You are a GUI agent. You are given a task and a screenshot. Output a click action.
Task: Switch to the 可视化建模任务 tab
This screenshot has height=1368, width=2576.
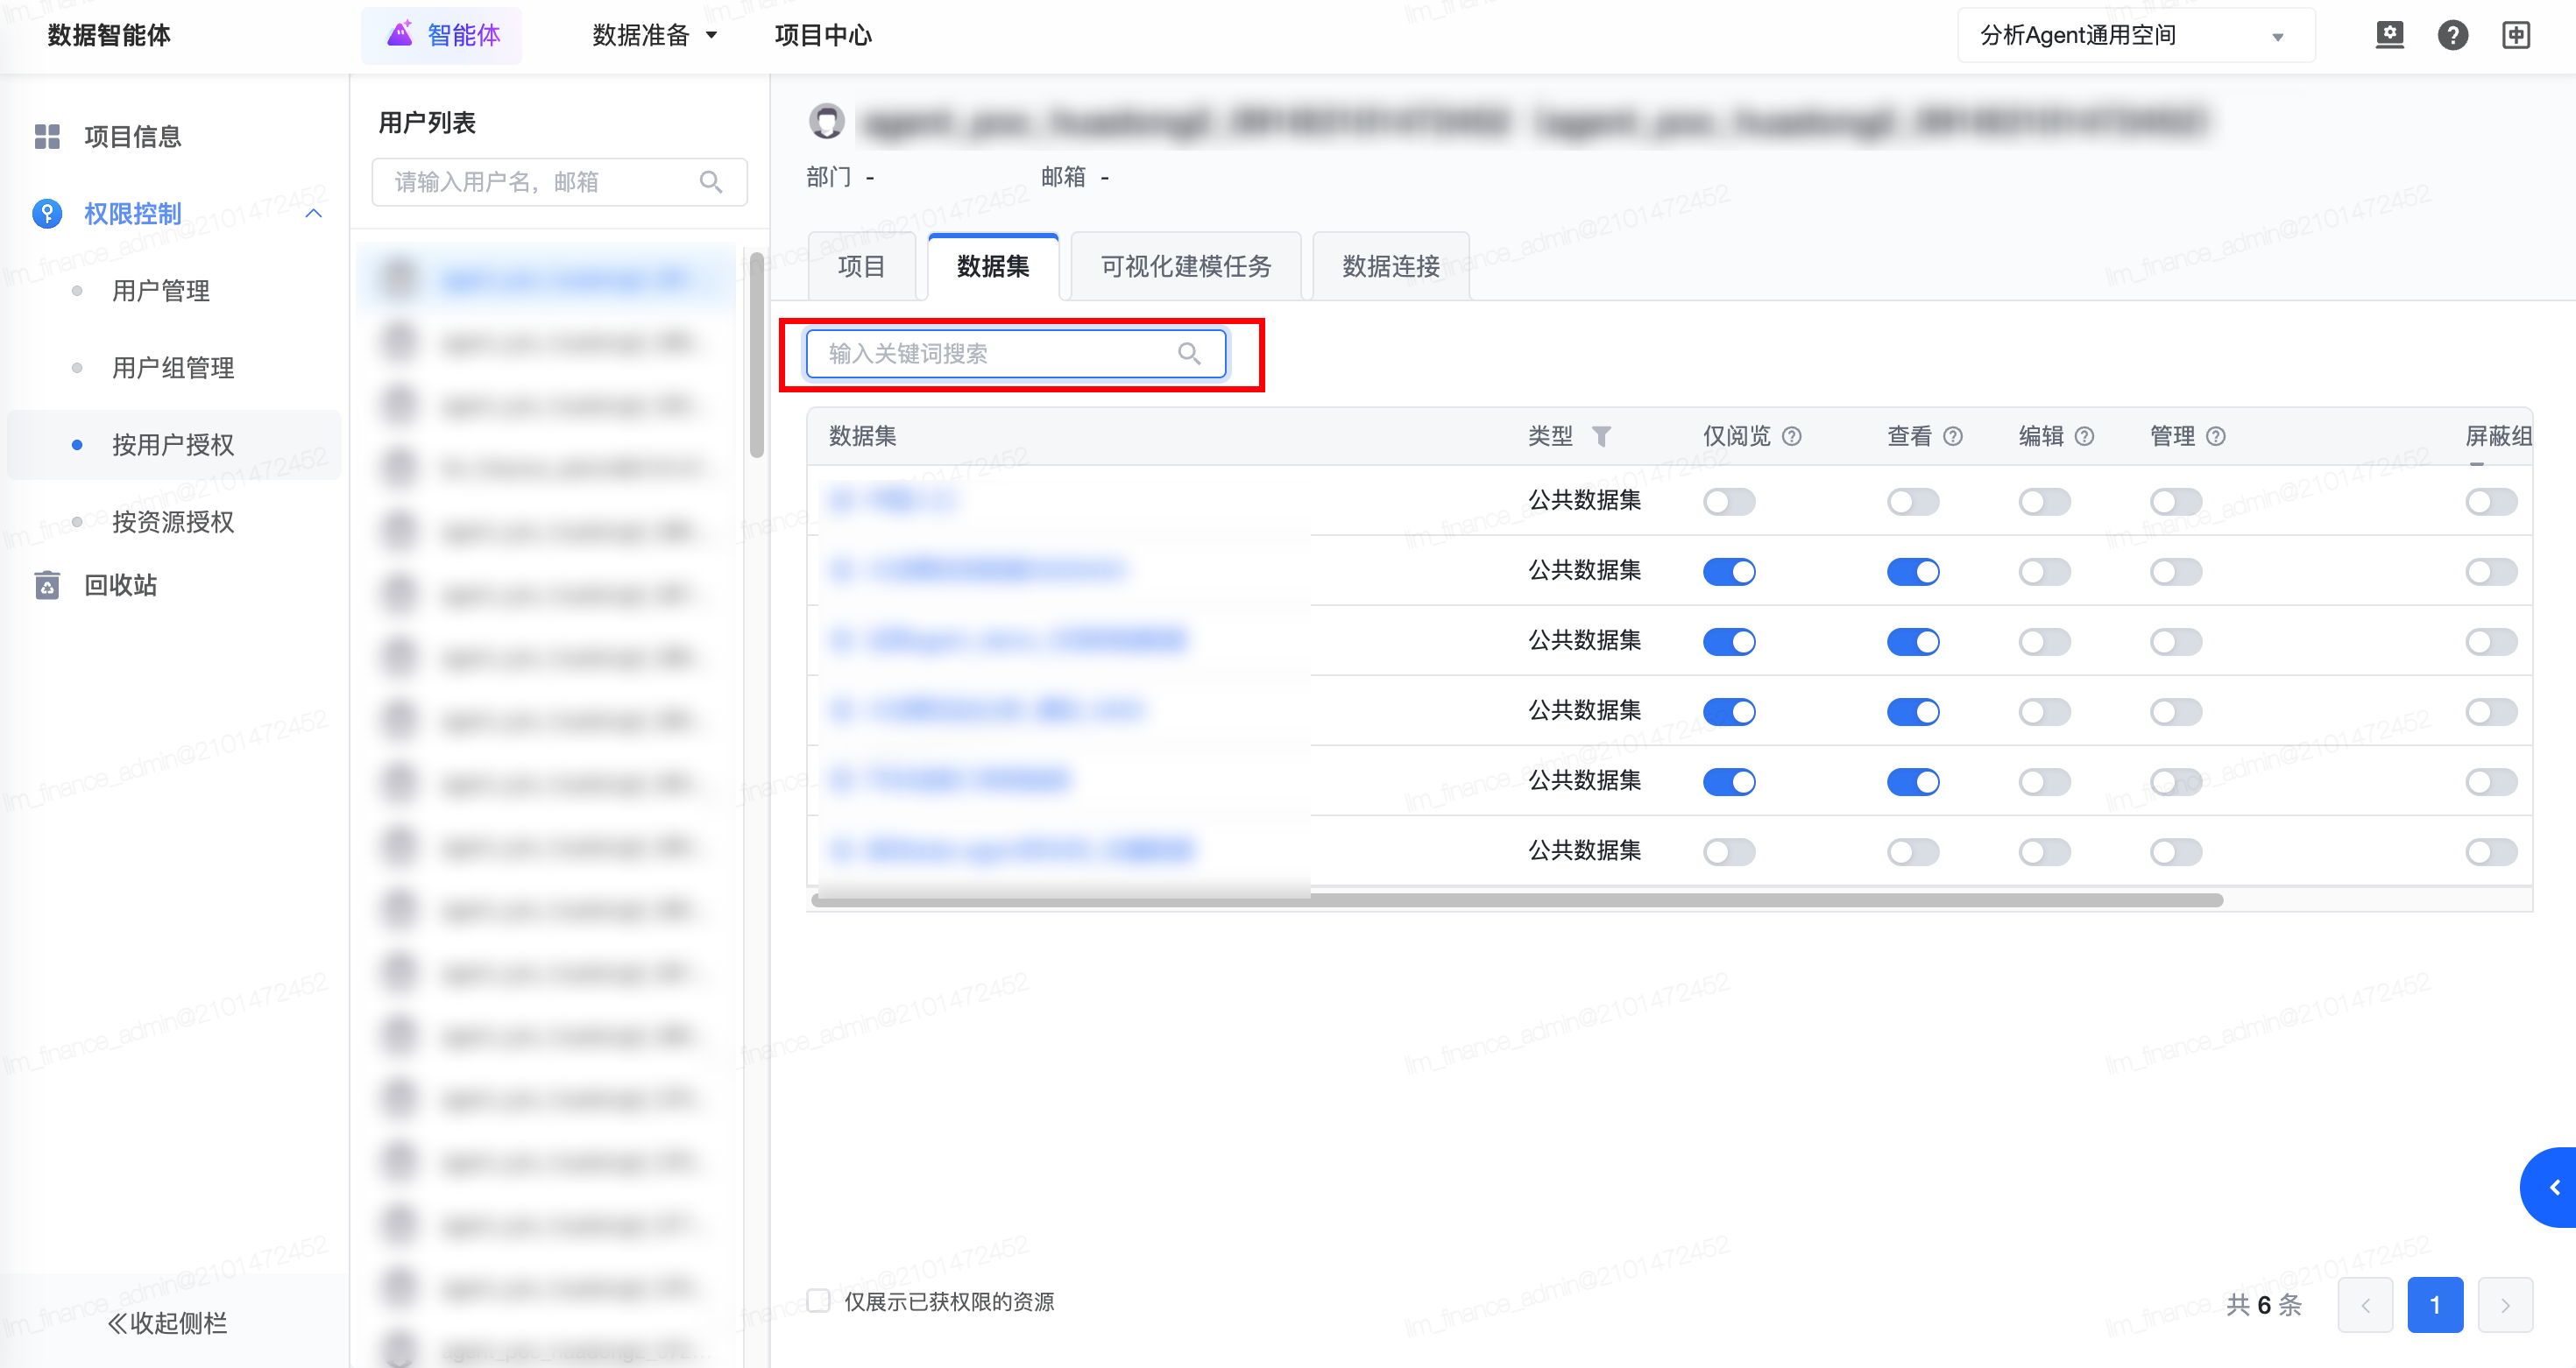click(1186, 266)
